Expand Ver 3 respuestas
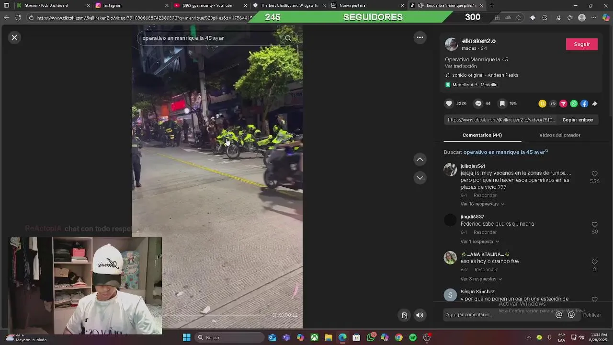Image resolution: width=613 pixels, height=345 pixels. (x=481, y=279)
